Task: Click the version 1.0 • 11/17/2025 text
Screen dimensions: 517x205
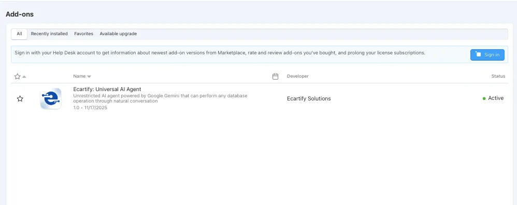Action: tap(90, 108)
